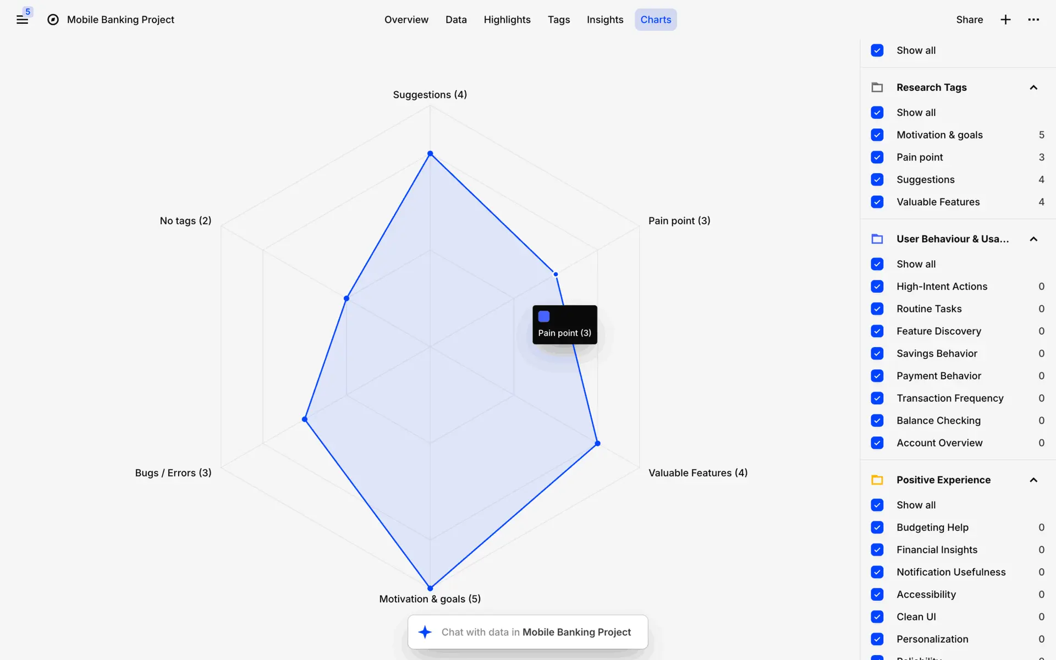The width and height of the screenshot is (1056, 660).
Task: Click the compass project icon
Action: tap(53, 20)
